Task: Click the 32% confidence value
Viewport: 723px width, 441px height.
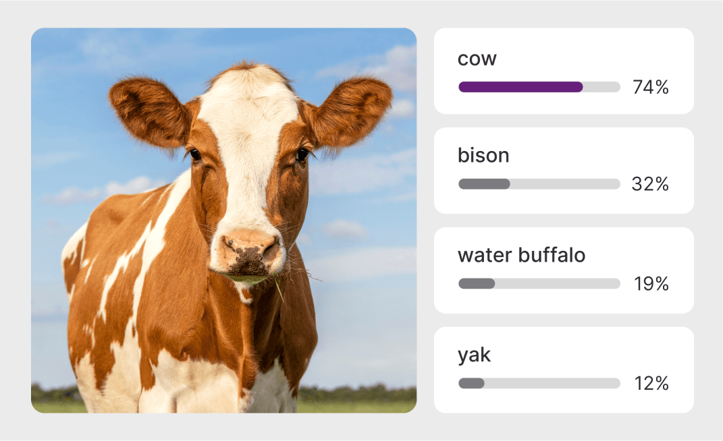Action: click(650, 184)
